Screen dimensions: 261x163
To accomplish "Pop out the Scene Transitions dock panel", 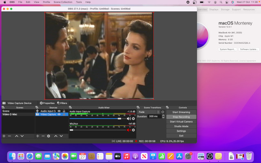I will [x=138, y=108].
